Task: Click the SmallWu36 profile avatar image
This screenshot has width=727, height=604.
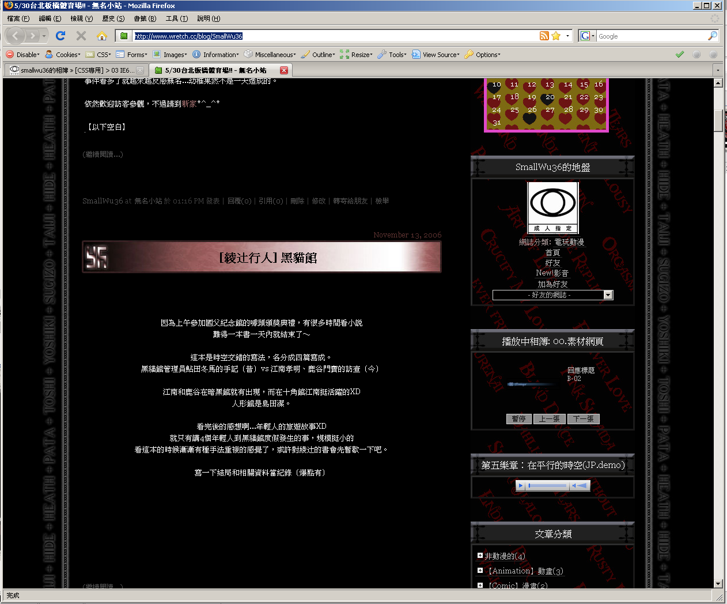Action: click(x=552, y=207)
